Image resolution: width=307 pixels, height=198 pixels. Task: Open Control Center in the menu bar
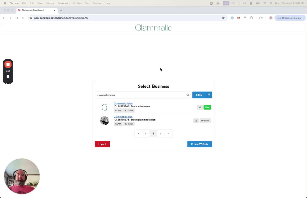[x=277, y=3]
